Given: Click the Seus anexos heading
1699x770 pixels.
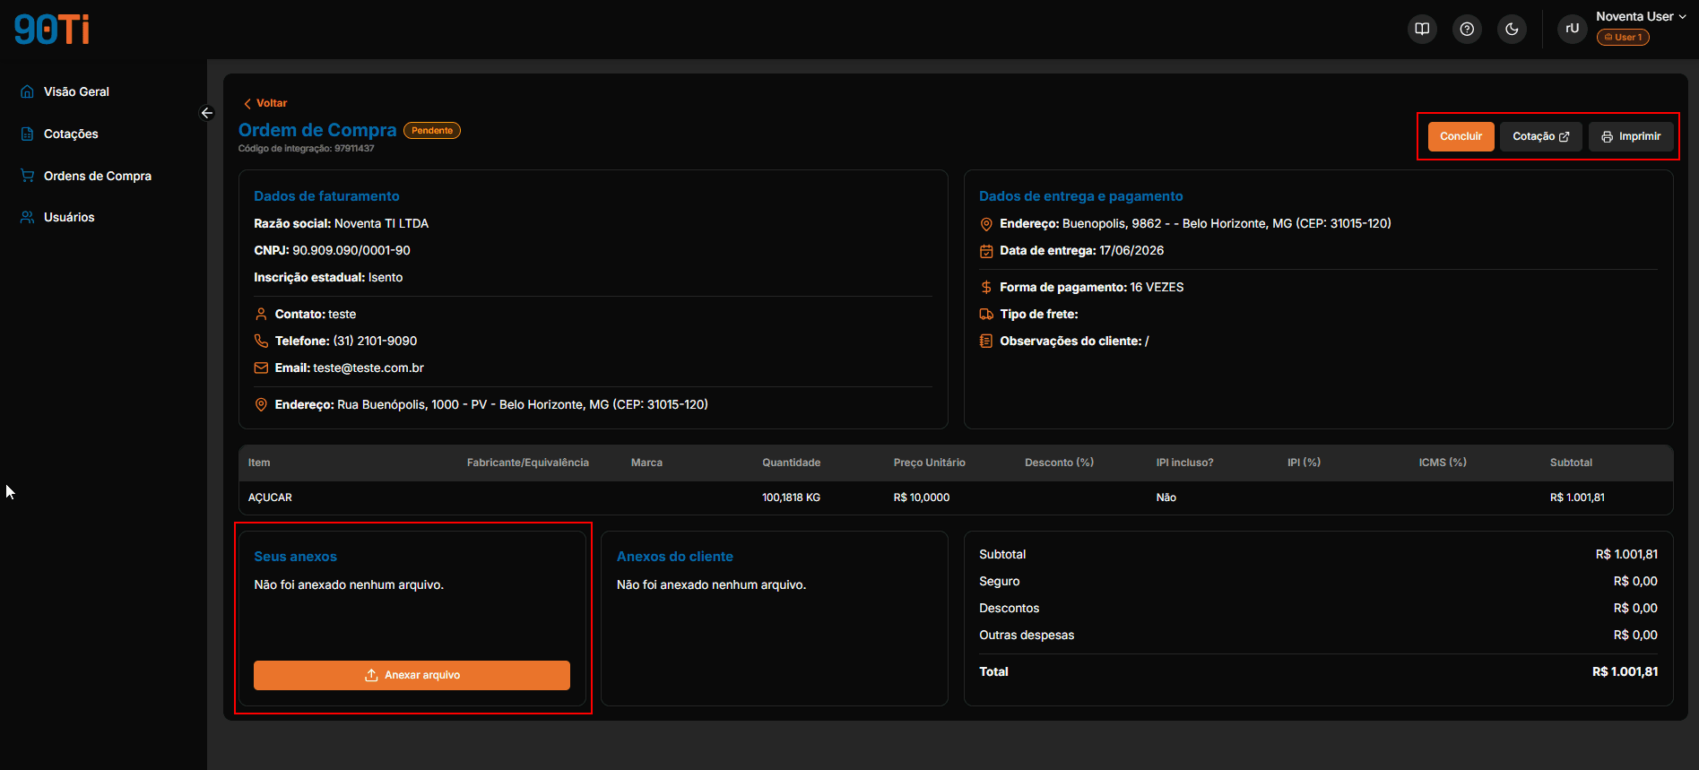Looking at the screenshot, I should tap(295, 557).
